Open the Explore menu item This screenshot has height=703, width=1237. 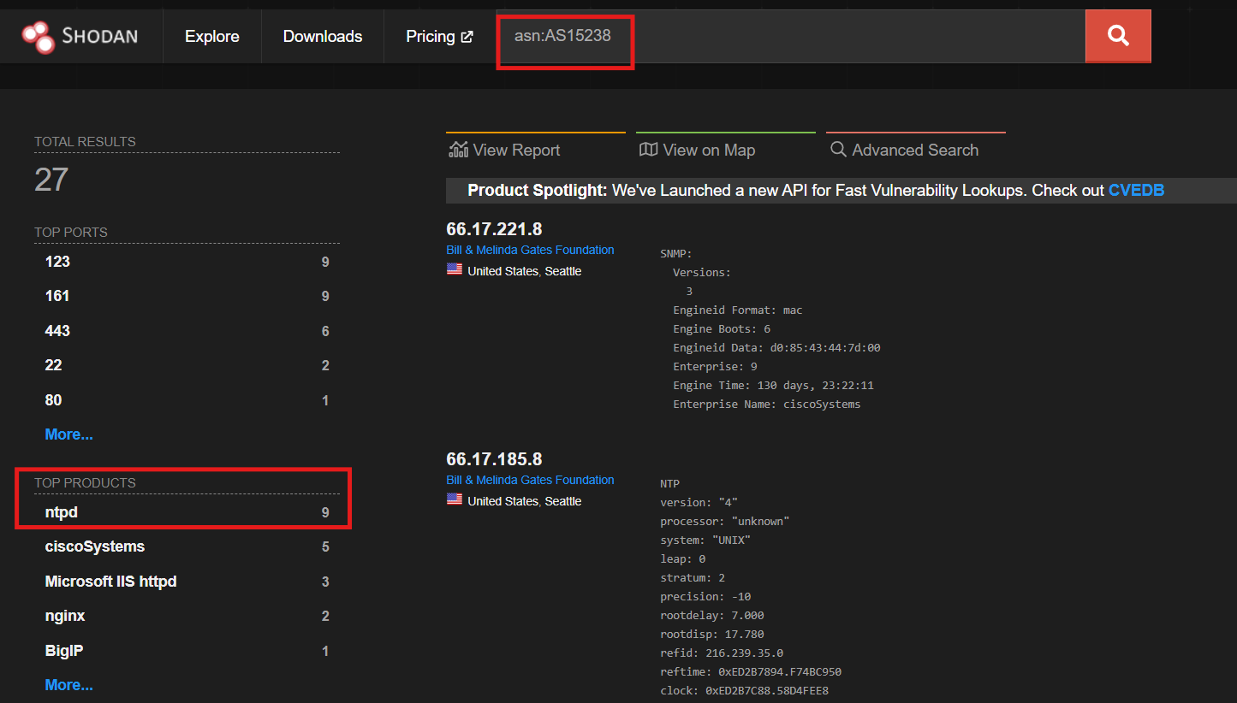(211, 36)
